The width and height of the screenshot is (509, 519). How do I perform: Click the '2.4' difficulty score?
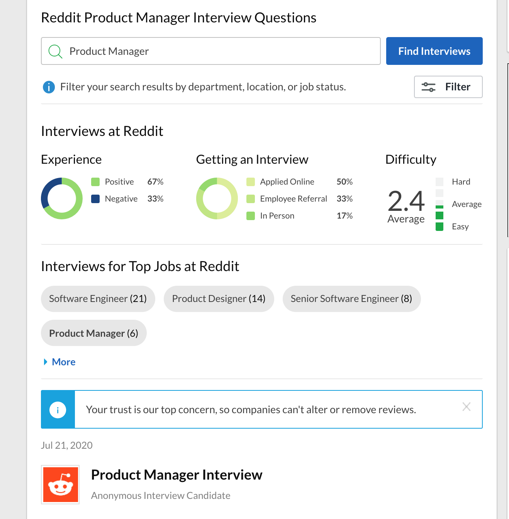click(x=406, y=201)
